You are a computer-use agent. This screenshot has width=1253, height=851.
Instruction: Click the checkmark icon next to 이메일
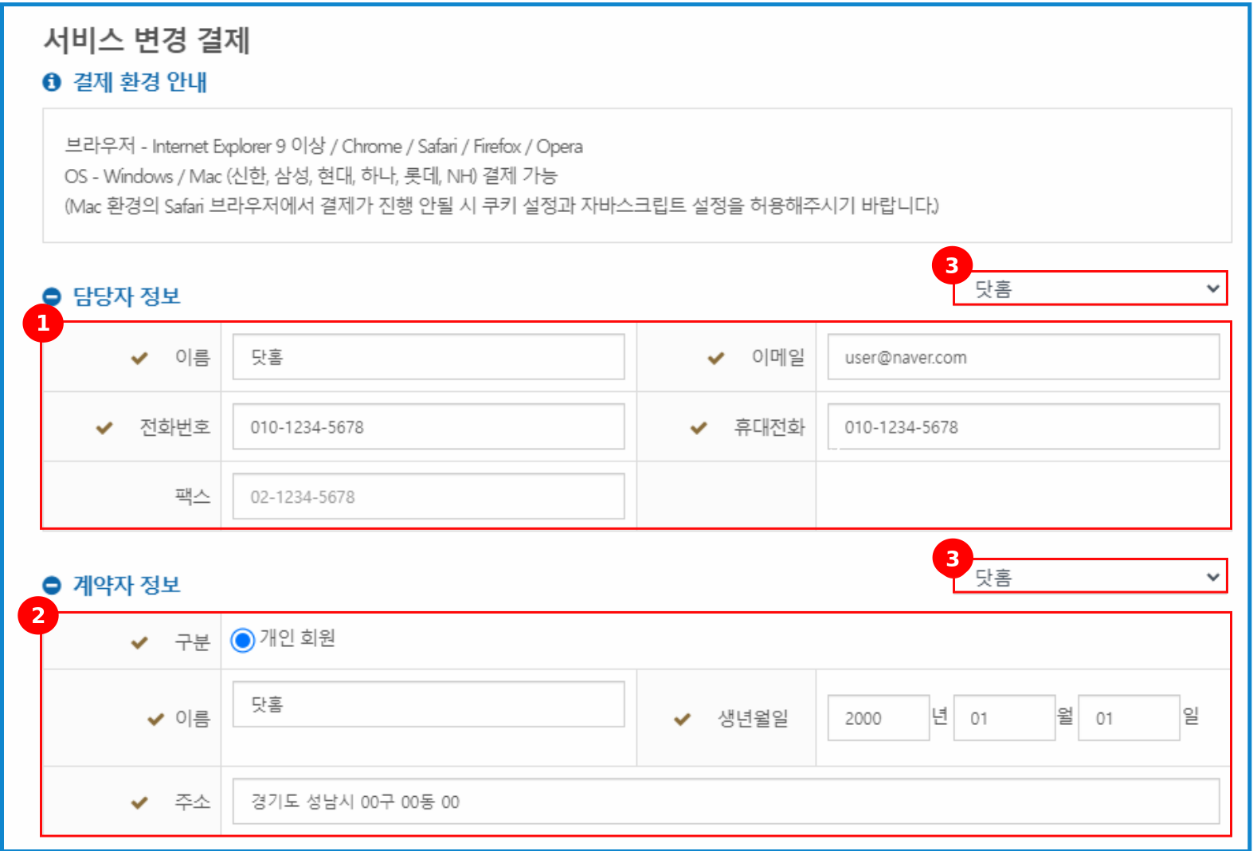point(716,359)
